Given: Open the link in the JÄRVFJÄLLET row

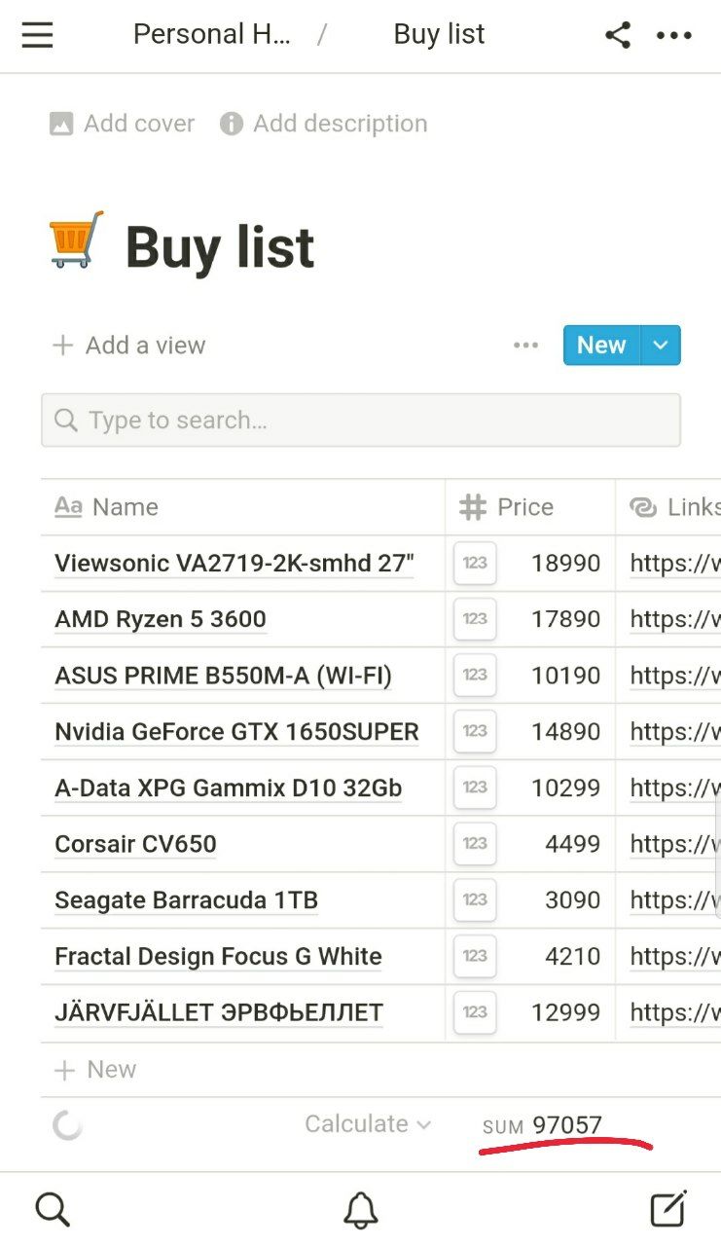Looking at the screenshot, I should click(675, 1012).
